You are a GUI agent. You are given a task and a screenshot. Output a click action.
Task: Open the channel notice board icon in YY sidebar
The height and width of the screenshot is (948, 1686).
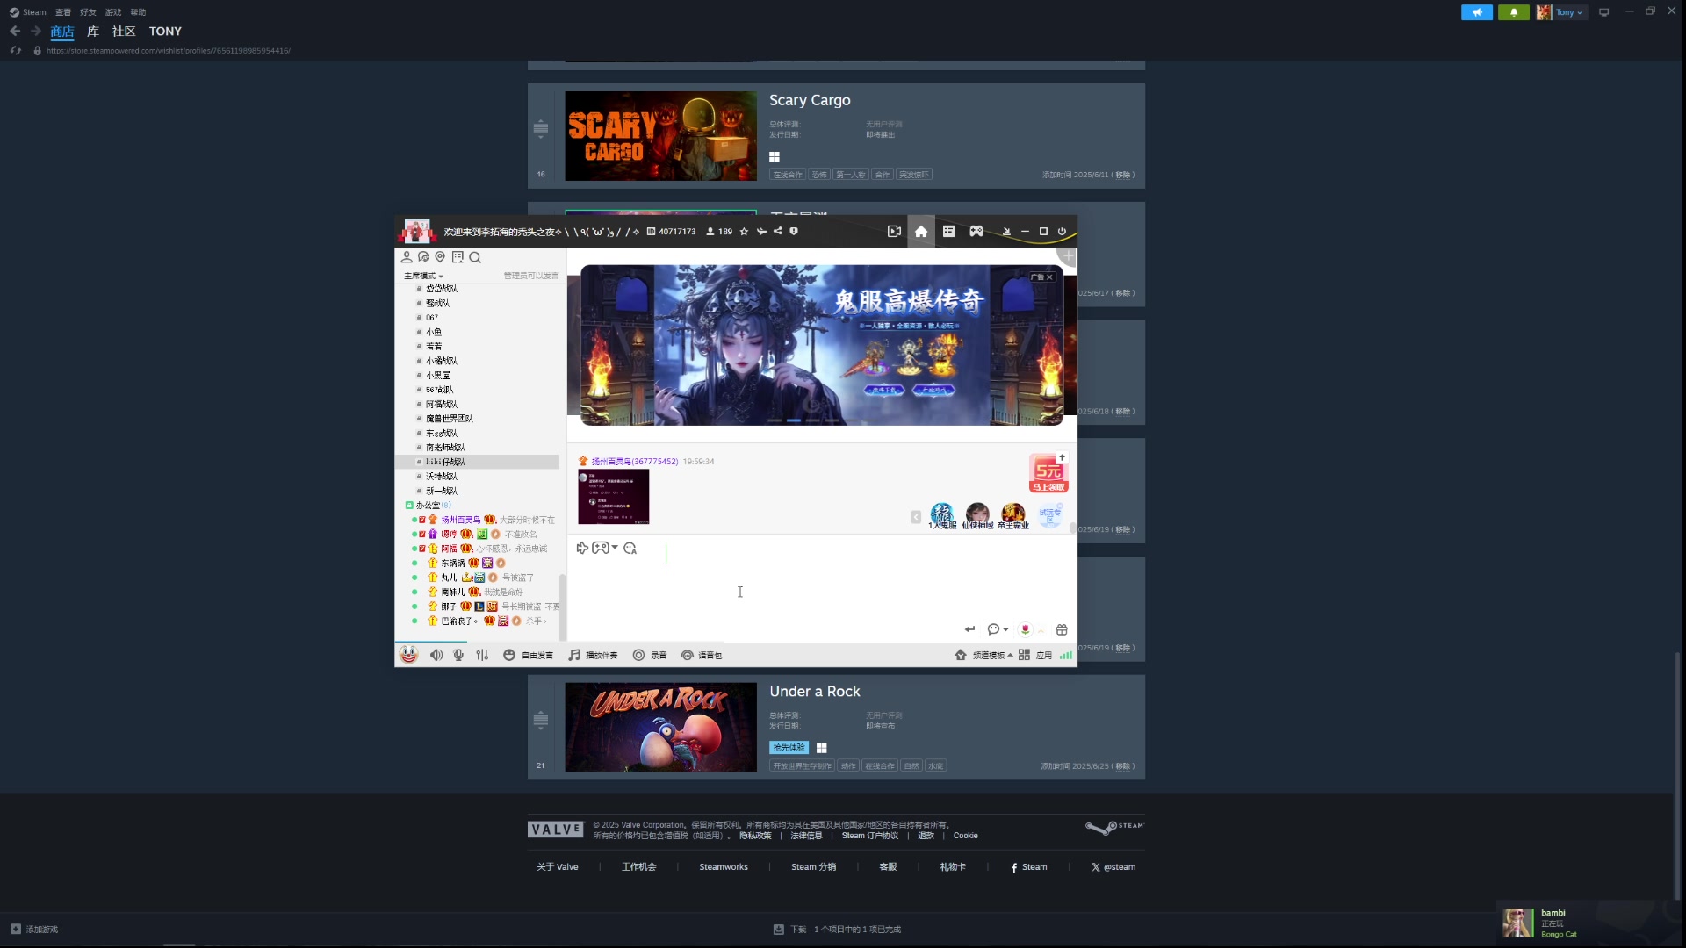tap(458, 257)
